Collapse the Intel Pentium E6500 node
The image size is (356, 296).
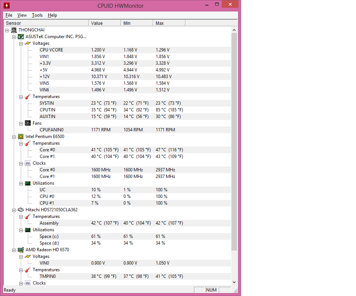[14, 137]
